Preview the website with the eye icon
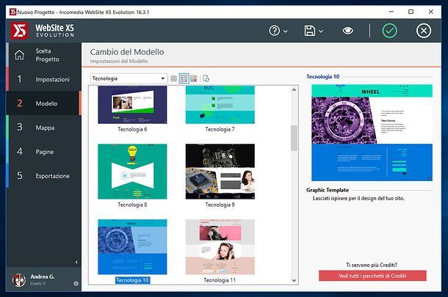This screenshot has width=448, height=297. [347, 31]
